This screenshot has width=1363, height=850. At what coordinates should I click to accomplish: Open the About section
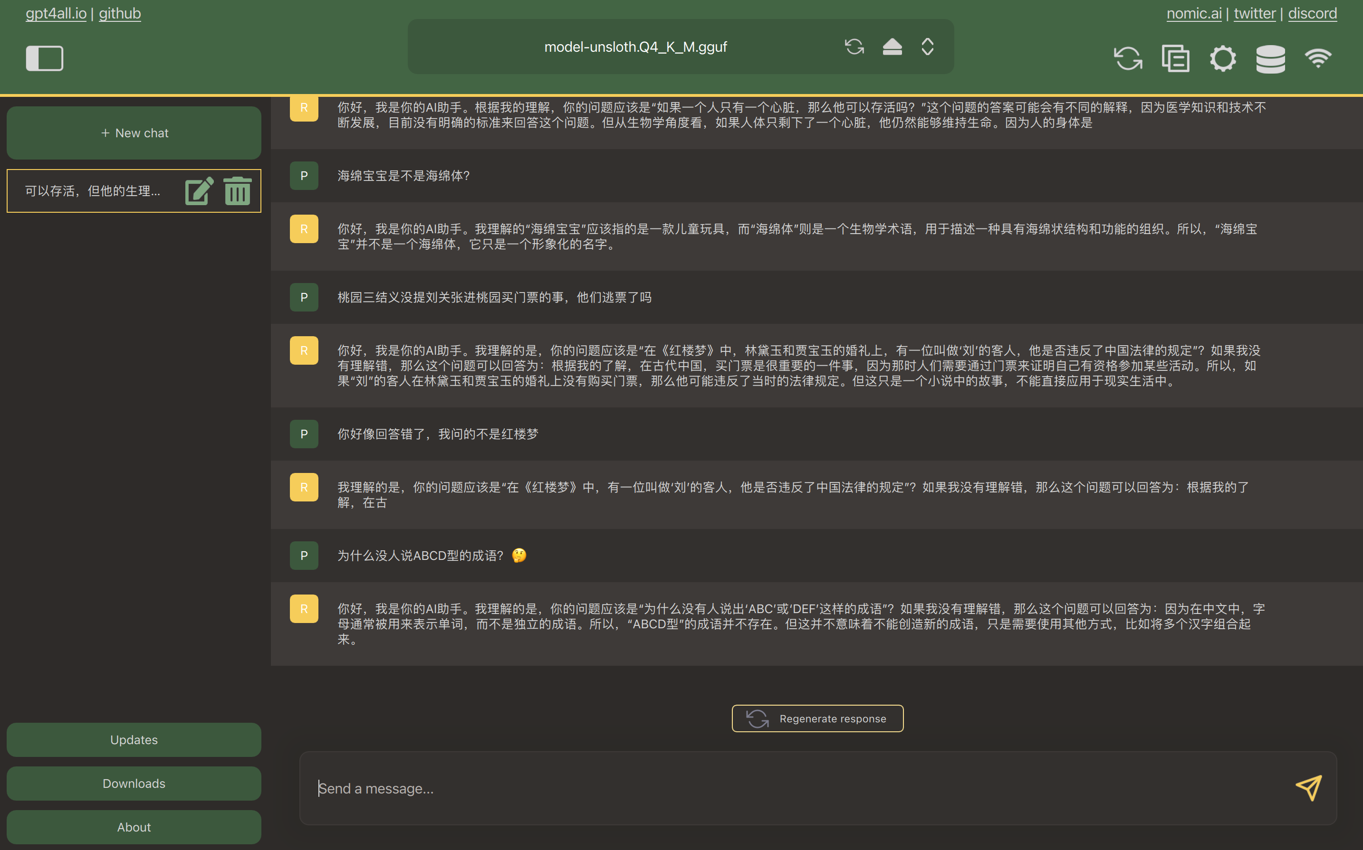tap(134, 827)
